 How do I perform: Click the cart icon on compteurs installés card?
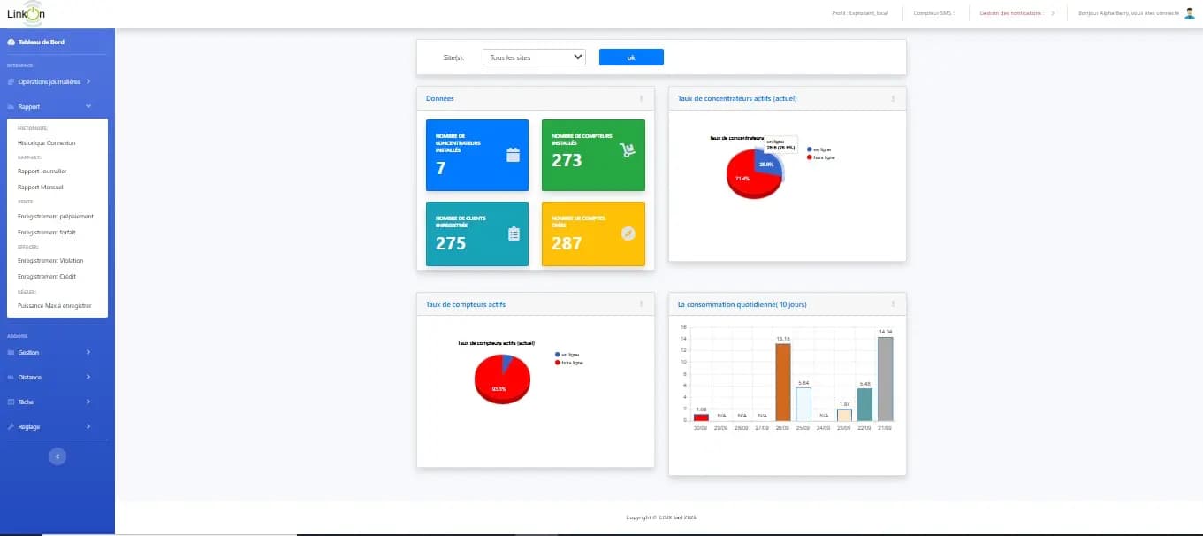628,150
